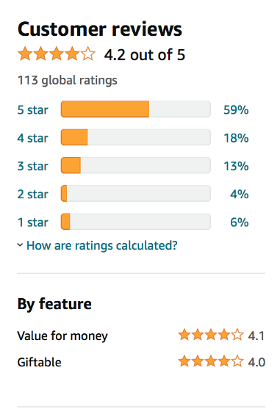The image size is (280, 420).
Task: Click the Giftable star rating icons
Action: pos(211,361)
